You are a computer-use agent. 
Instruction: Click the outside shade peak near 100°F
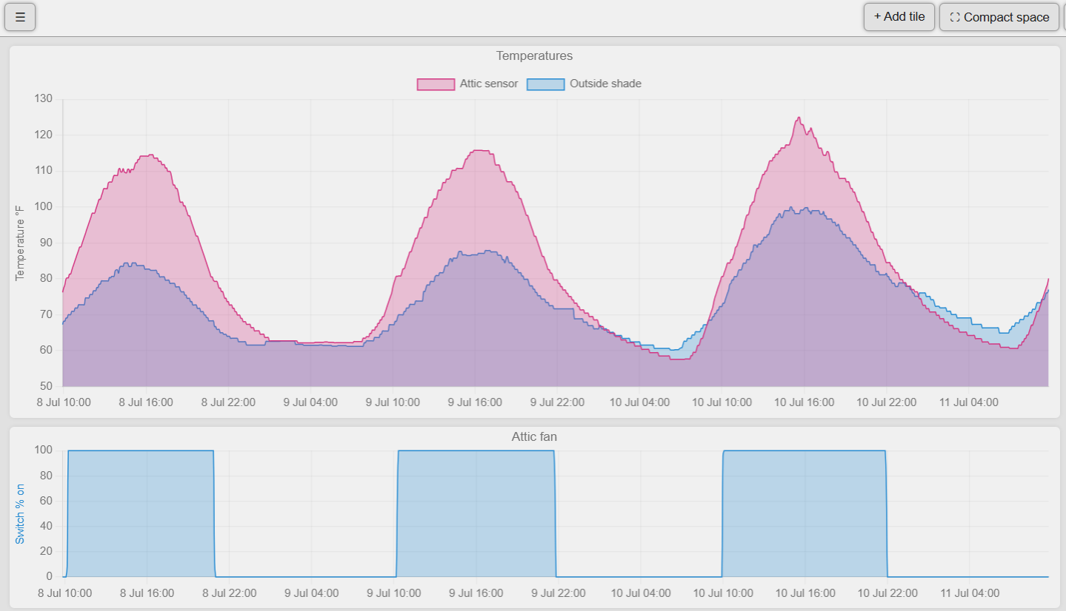[x=791, y=208]
